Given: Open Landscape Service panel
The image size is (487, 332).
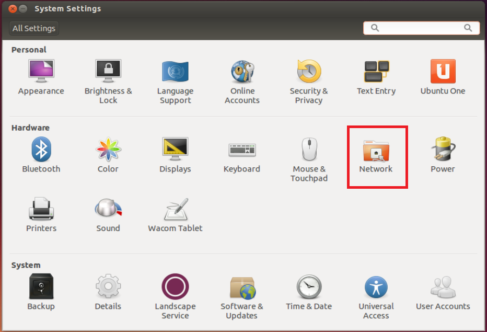Looking at the screenshot, I should click(175, 296).
